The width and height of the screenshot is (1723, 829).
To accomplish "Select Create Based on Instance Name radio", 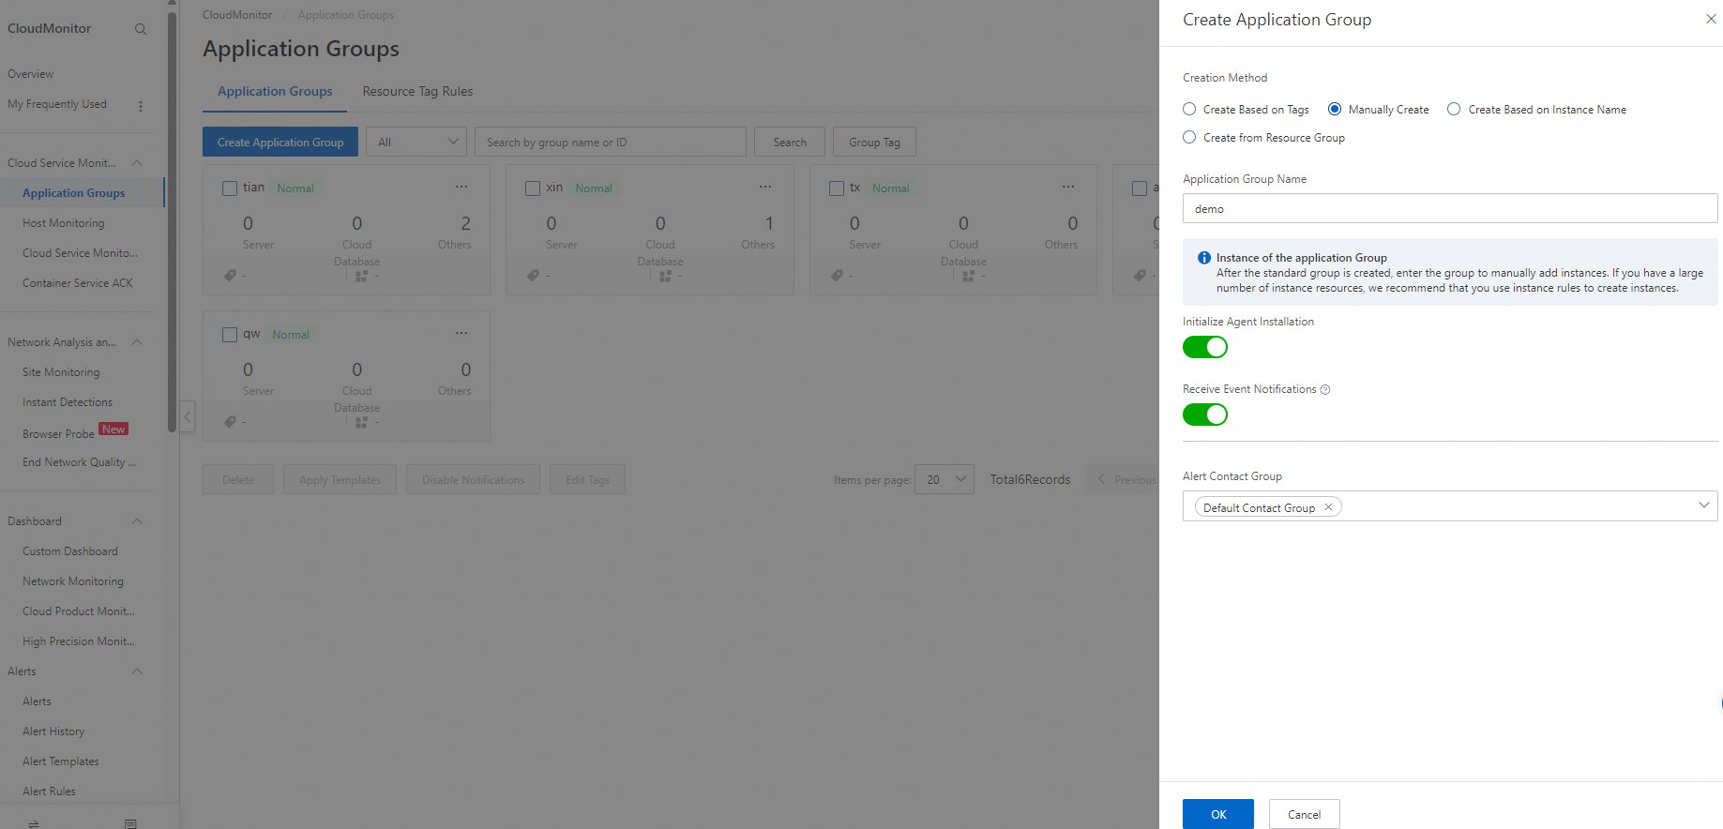I will [x=1454, y=109].
